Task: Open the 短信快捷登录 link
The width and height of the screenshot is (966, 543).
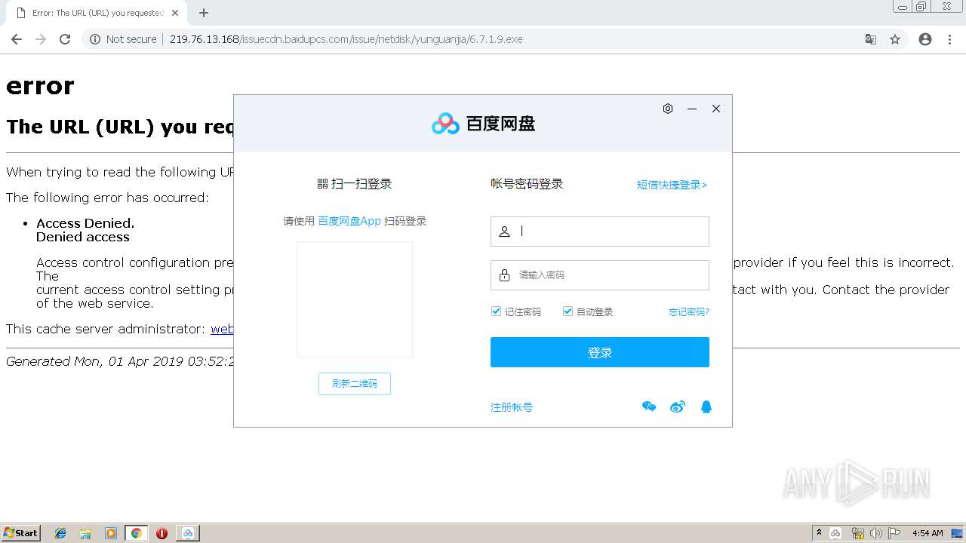Action: click(672, 185)
